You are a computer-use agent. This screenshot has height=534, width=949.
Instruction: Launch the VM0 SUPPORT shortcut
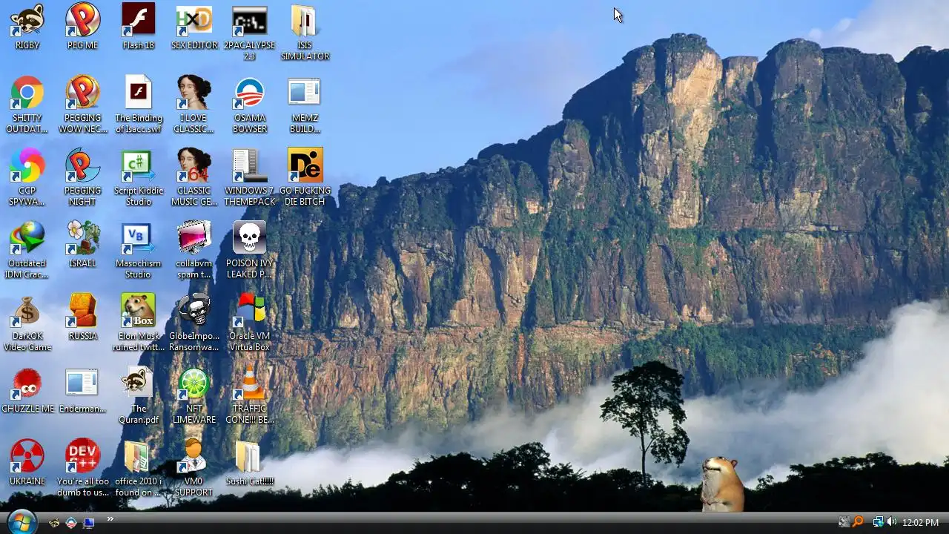click(194, 456)
